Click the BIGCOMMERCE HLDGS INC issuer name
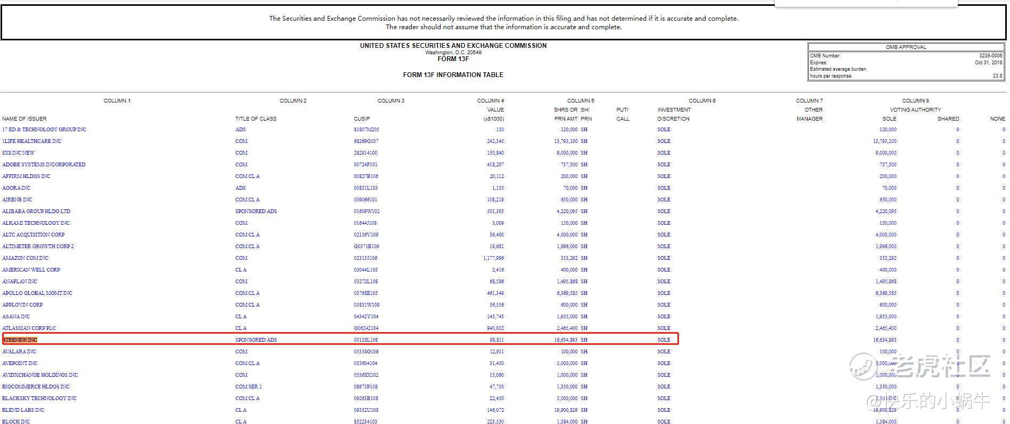 36,387
